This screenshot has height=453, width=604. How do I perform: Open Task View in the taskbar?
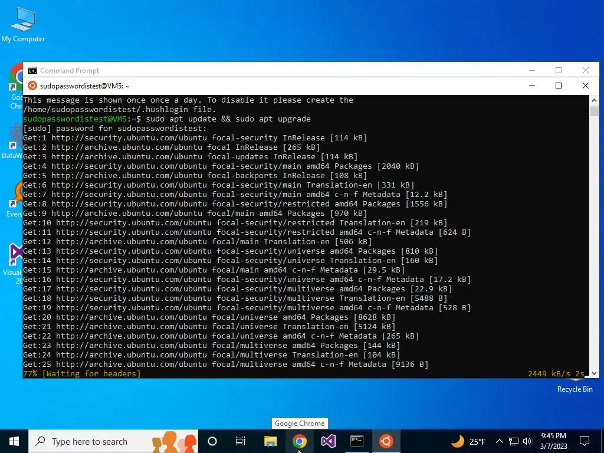click(x=241, y=441)
